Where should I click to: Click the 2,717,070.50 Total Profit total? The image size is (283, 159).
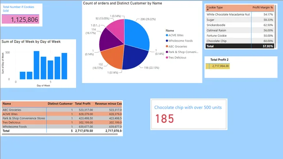[84, 131]
